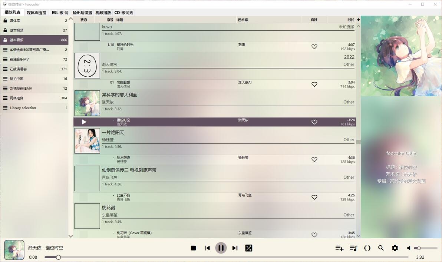
Task: Pause the current song
Action: (221, 248)
